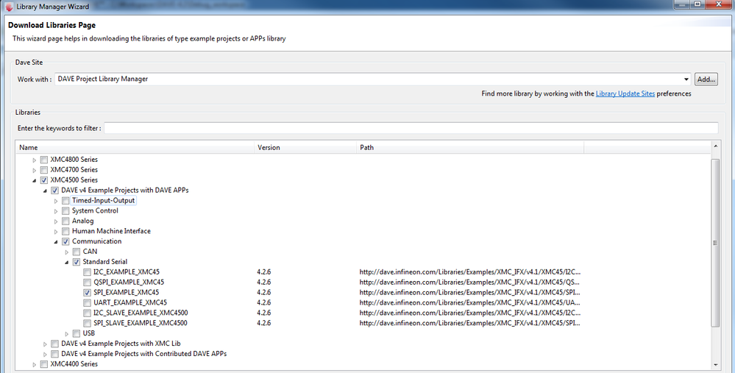Expand the Analog node
The width and height of the screenshot is (735, 373).
point(56,221)
